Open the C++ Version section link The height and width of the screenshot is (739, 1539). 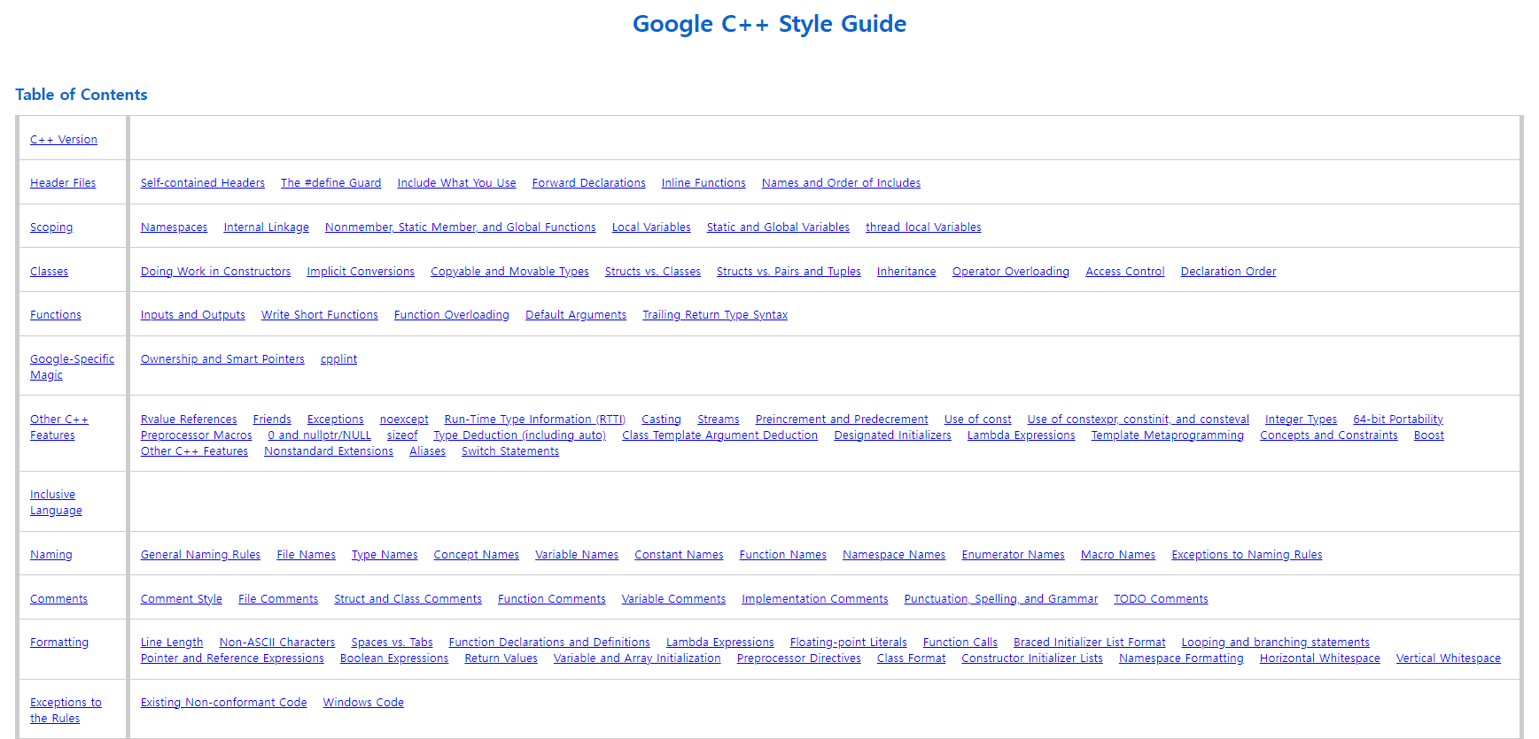click(64, 140)
